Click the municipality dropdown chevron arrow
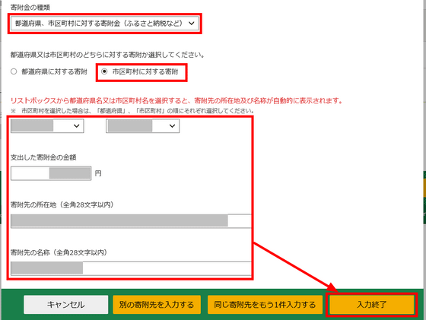This screenshot has width=426, height=320. [172, 126]
